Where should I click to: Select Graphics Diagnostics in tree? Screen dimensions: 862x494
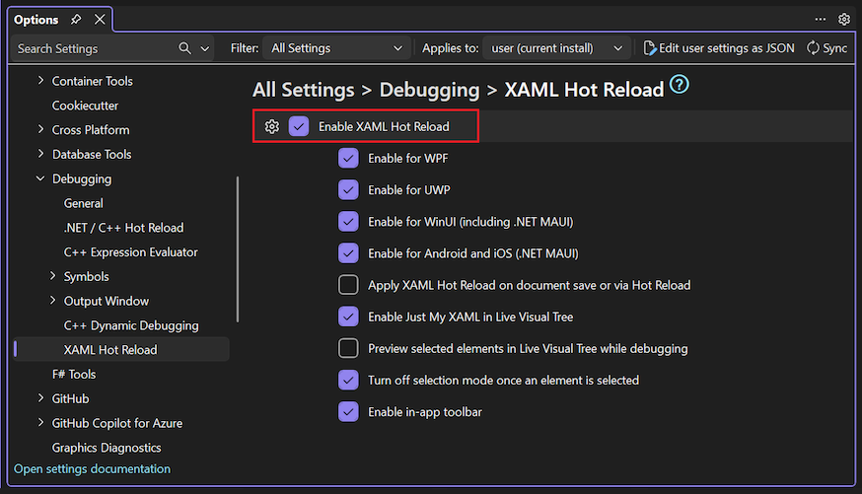(107, 448)
